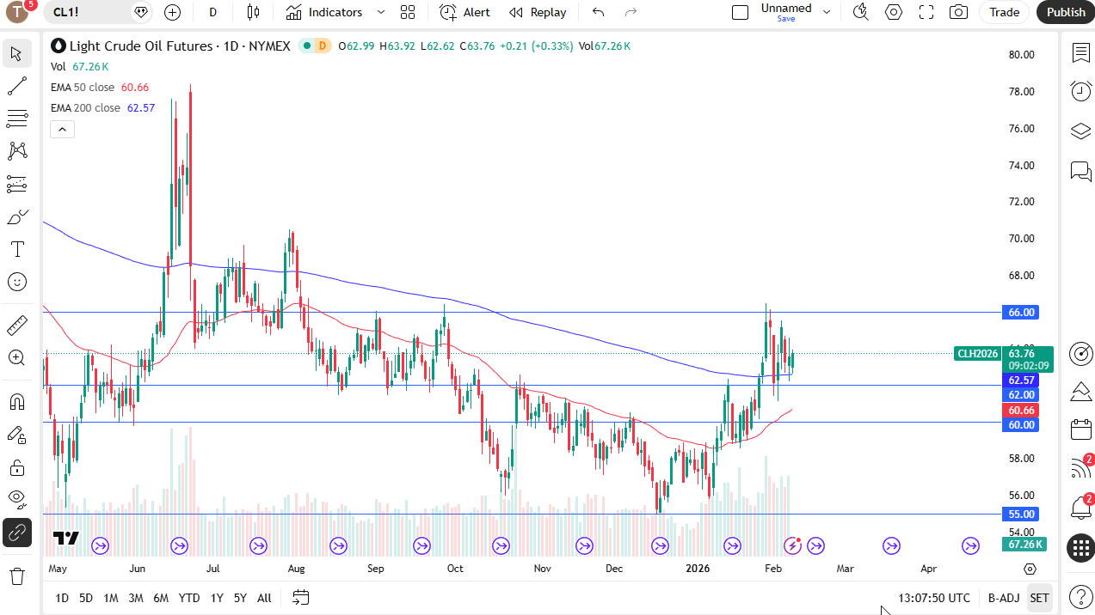Click the Publish button

pyautogui.click(x=1067, y=12)
